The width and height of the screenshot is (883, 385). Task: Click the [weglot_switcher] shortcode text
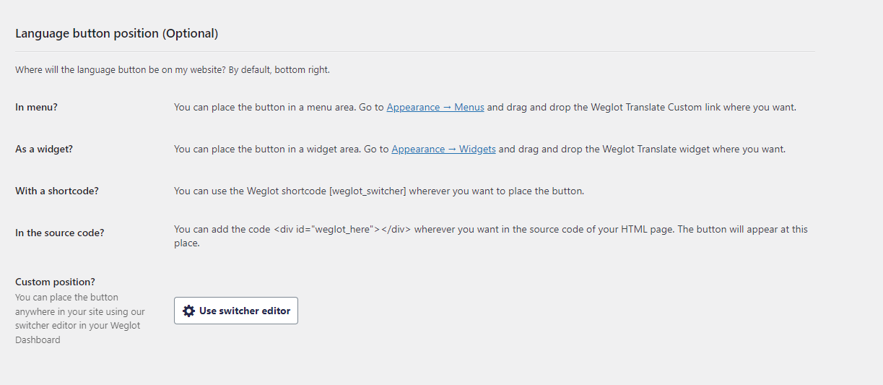(x=367, y=191)
